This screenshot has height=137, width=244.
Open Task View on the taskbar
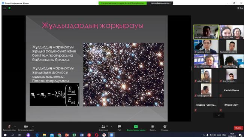[20, 135]
